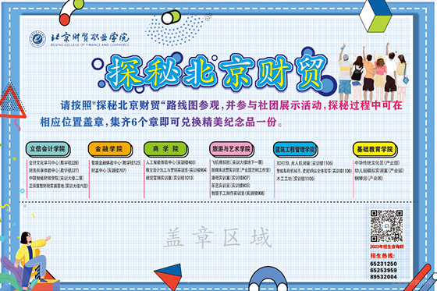
Task: Click the green and blue cube graphic
Action: point(375,15)
